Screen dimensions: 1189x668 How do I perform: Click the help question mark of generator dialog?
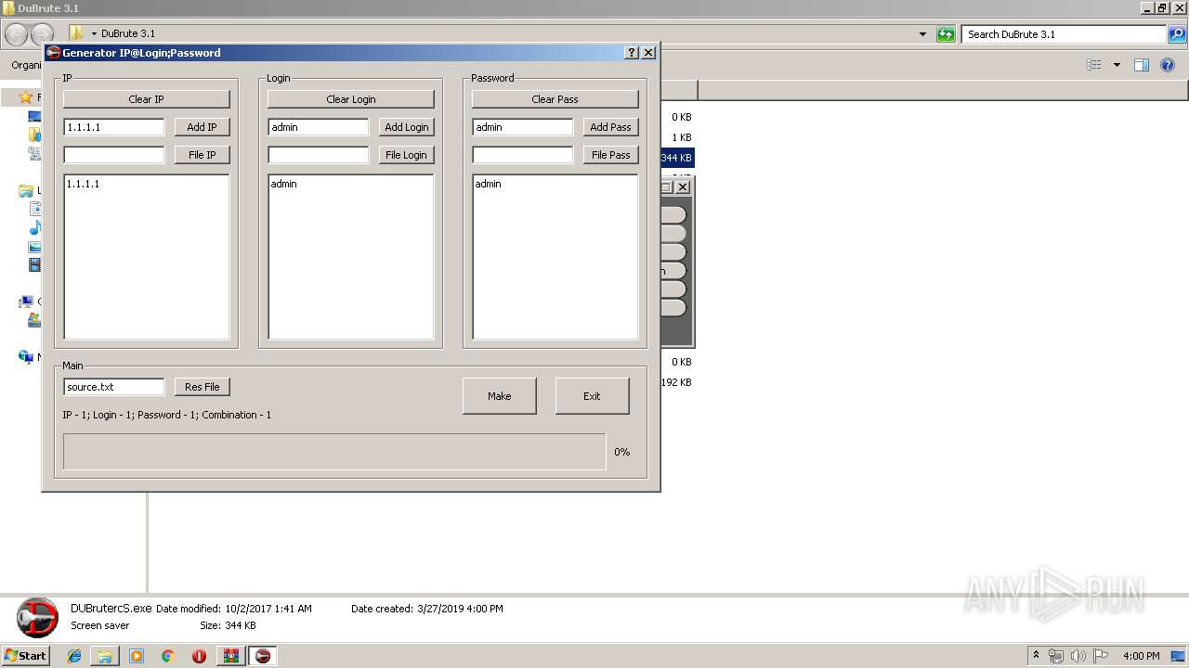[x=633, y=53]
